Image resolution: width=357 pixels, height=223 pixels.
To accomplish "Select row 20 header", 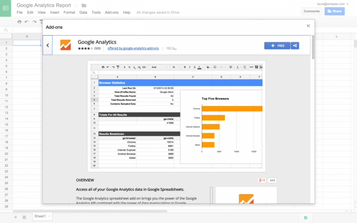I will pos(6,154).
